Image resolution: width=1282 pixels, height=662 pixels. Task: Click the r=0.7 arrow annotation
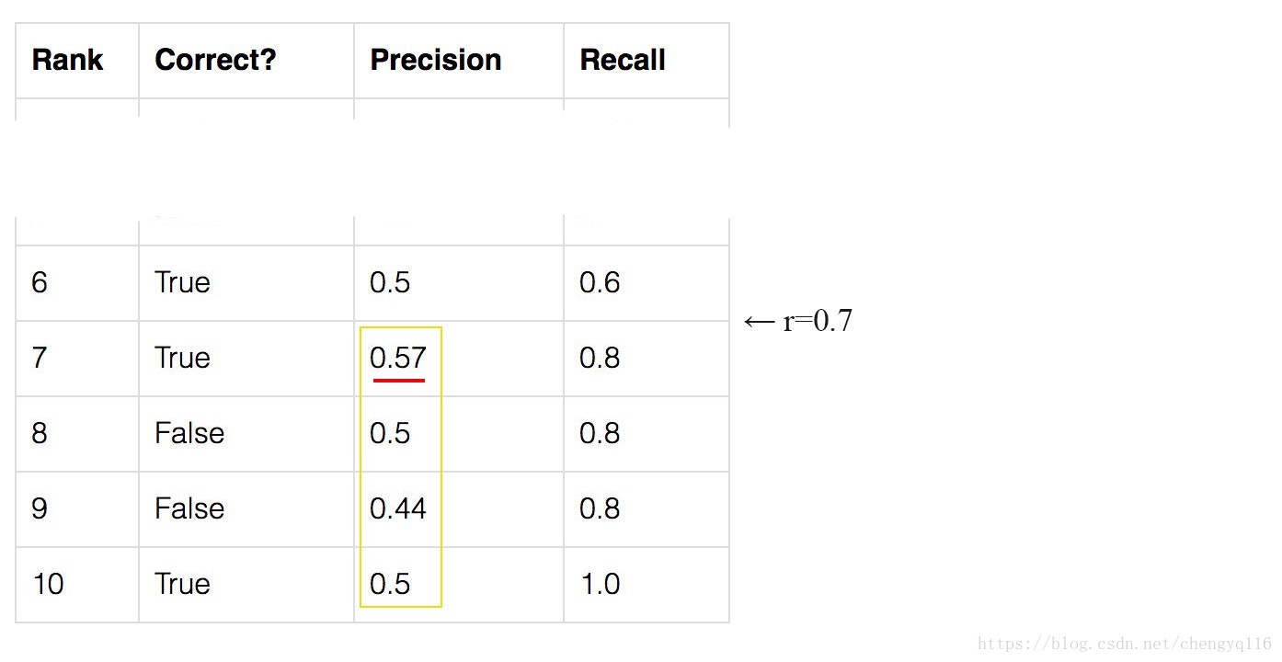coord(798,321)
